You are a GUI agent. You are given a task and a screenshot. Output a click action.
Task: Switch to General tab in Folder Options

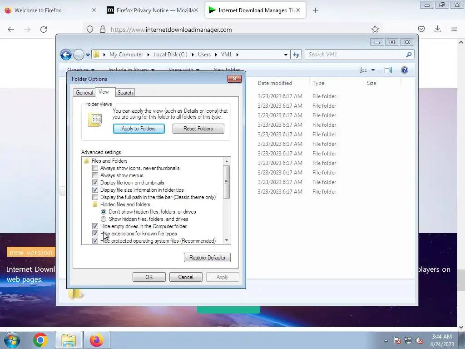click(84, 93)
